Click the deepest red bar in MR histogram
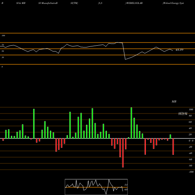The width and height of the screenshot is (195, 195). [x=123, y=153]
